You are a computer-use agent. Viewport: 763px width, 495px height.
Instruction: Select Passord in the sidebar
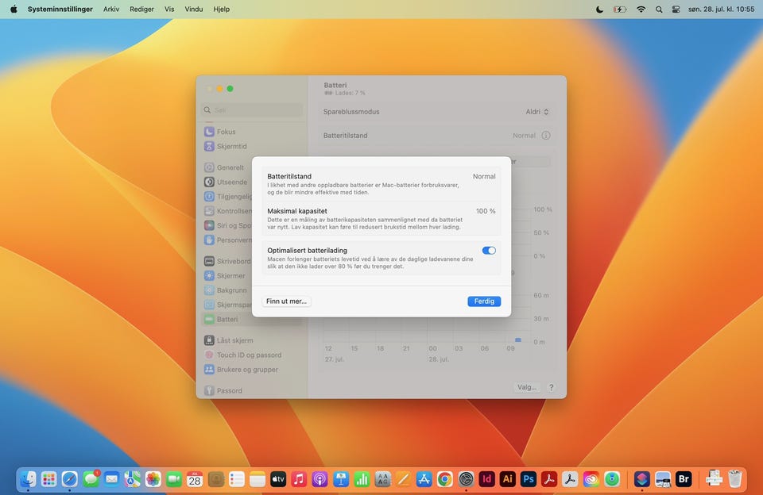[252, 390]
